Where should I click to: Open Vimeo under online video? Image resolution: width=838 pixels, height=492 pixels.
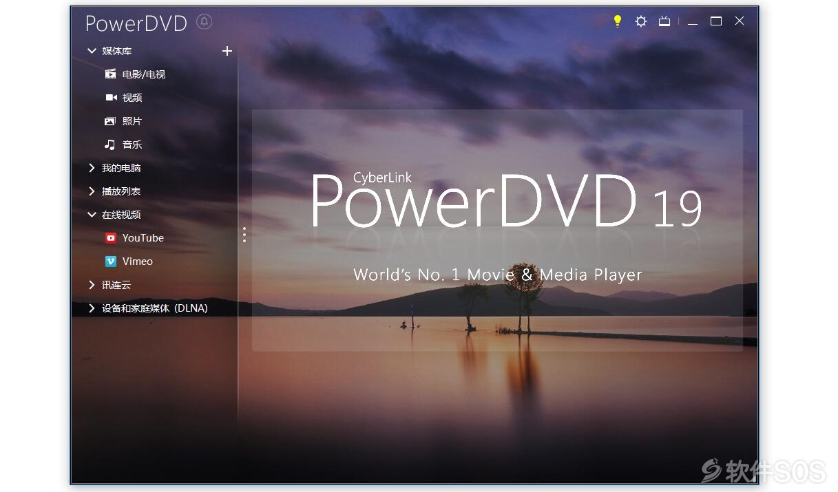point(138,261)
